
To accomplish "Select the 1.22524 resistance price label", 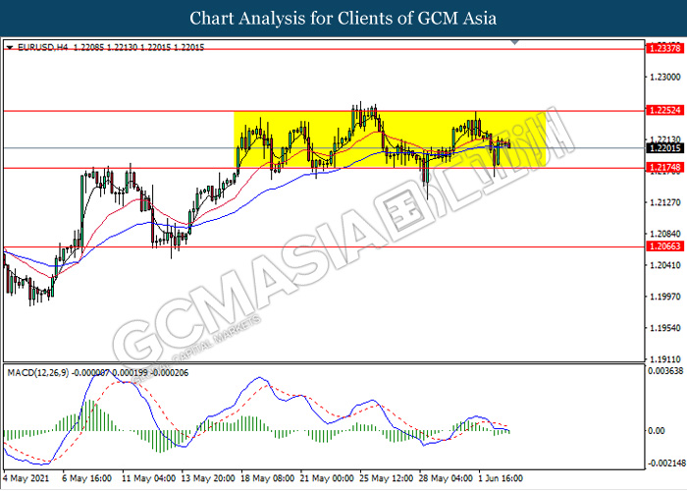I will (x=664, y=110).
